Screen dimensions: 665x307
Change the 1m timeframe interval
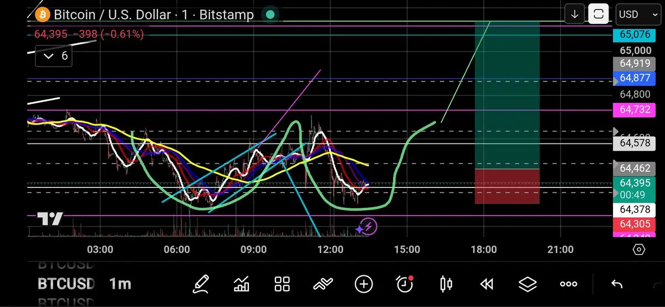tap(120, 284)
